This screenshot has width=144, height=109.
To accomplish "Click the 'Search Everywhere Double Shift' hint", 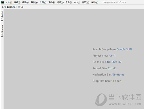I will click(112, 49).
